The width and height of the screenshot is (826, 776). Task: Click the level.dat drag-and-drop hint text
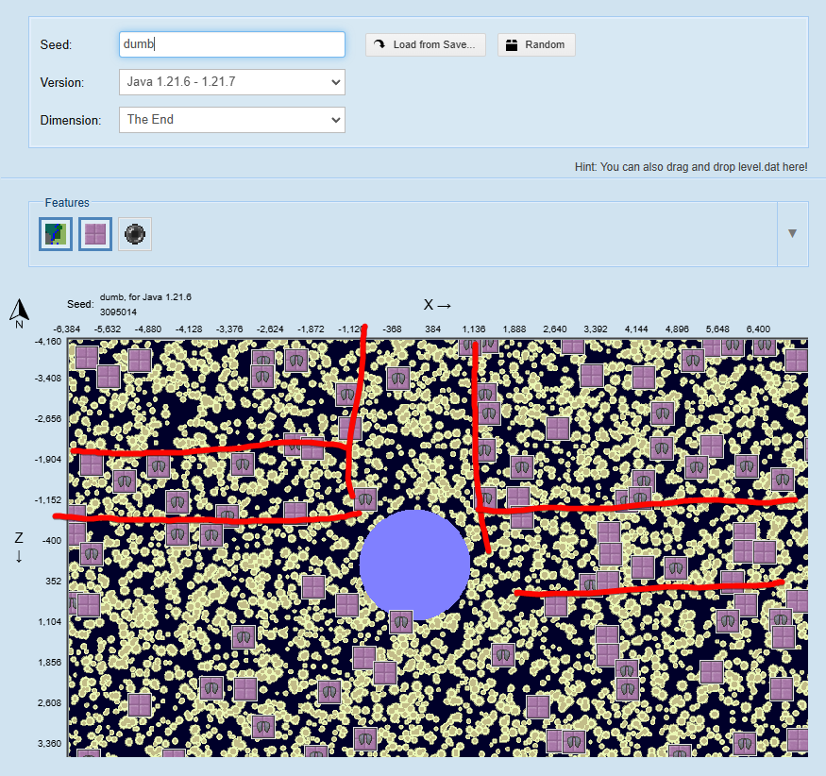(x=691, y=167)
